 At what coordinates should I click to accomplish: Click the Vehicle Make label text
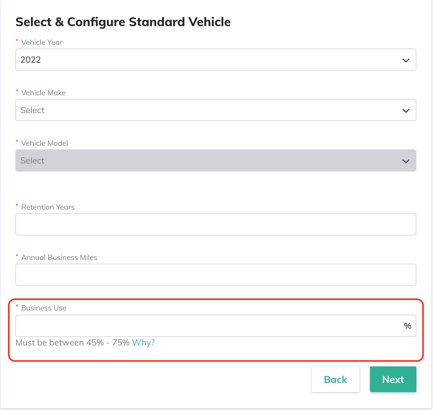pos(43,93)
